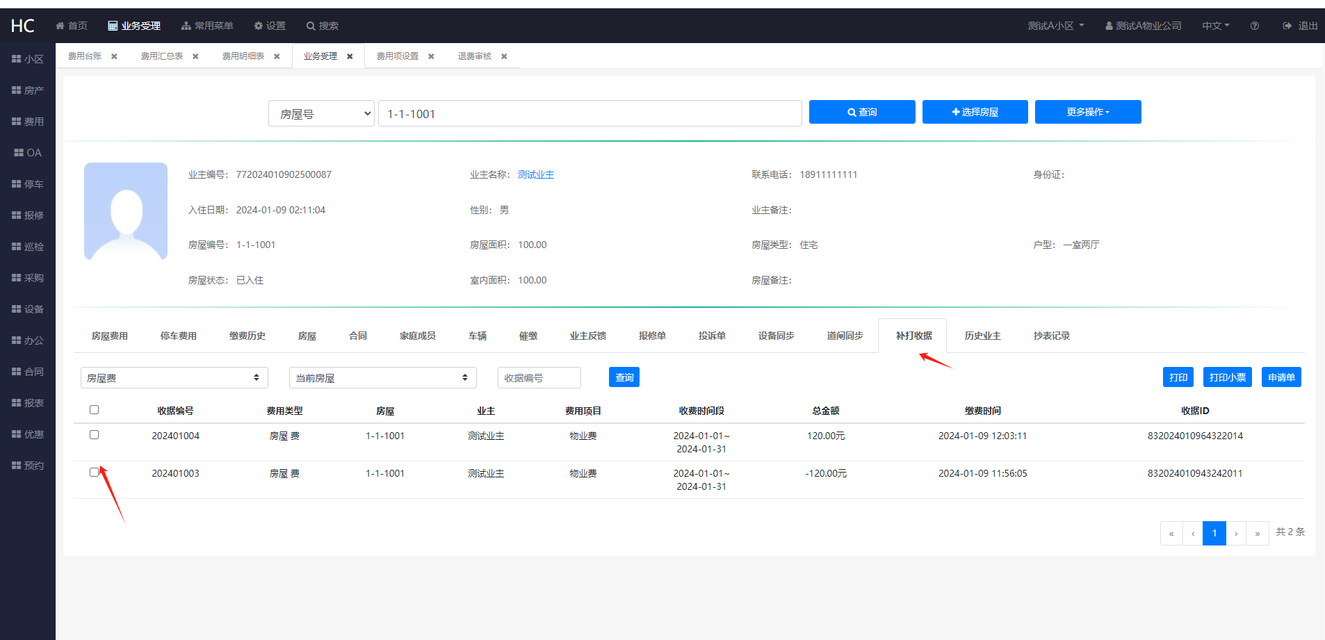The image size is (1325, 640).
Task: Switch to the 缴费历史 tab
Action: [x=247, y=336]
